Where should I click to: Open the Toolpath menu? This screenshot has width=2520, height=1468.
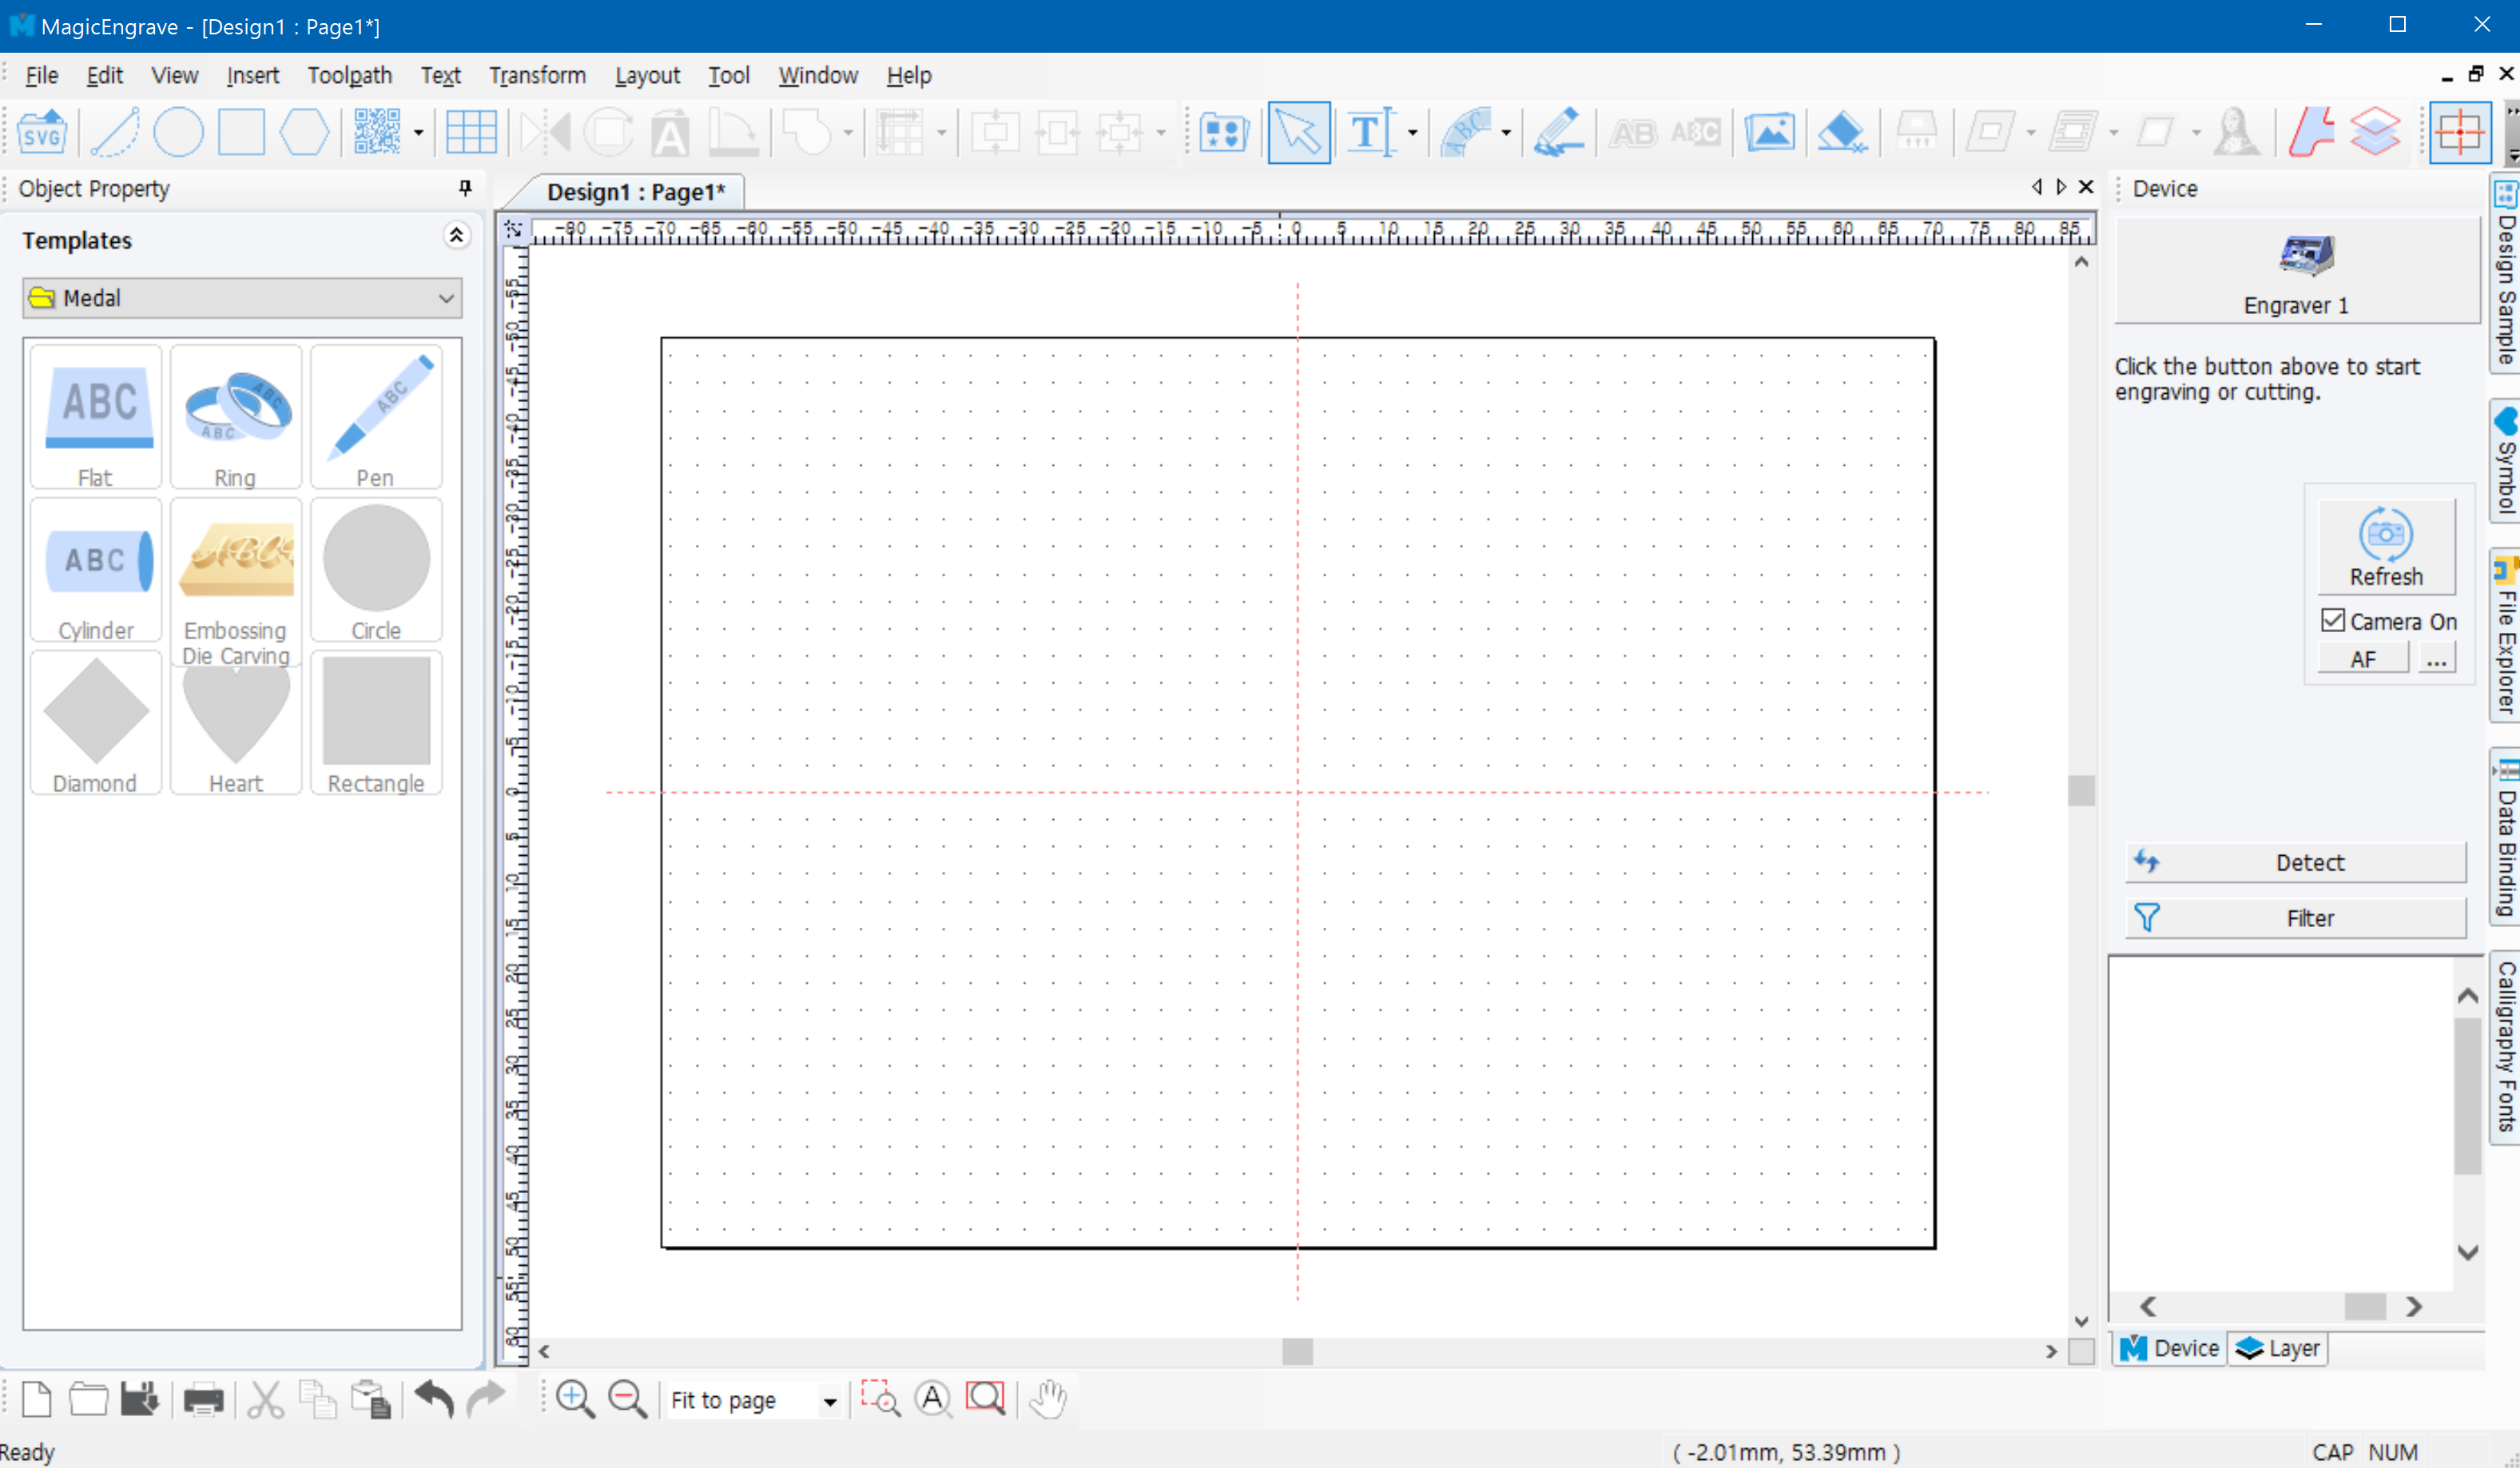[x=350, y=75]
